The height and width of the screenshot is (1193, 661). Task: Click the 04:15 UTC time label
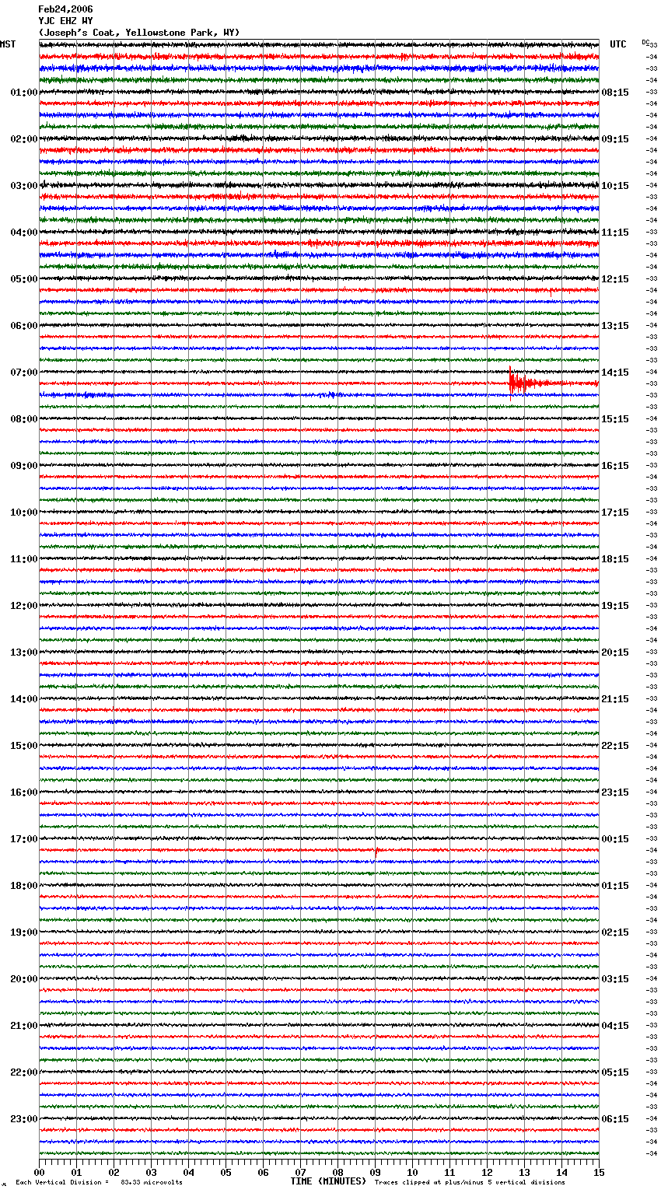(615, 1026)
